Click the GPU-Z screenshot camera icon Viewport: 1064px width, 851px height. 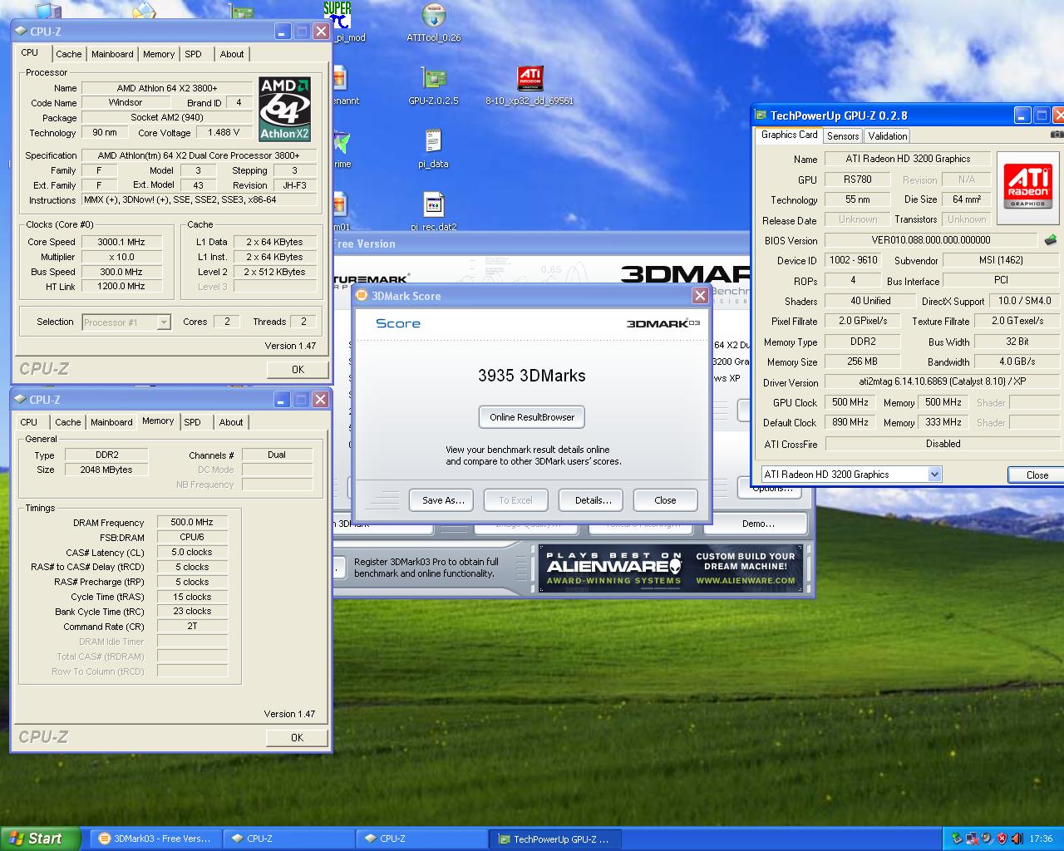(1057, 135)
